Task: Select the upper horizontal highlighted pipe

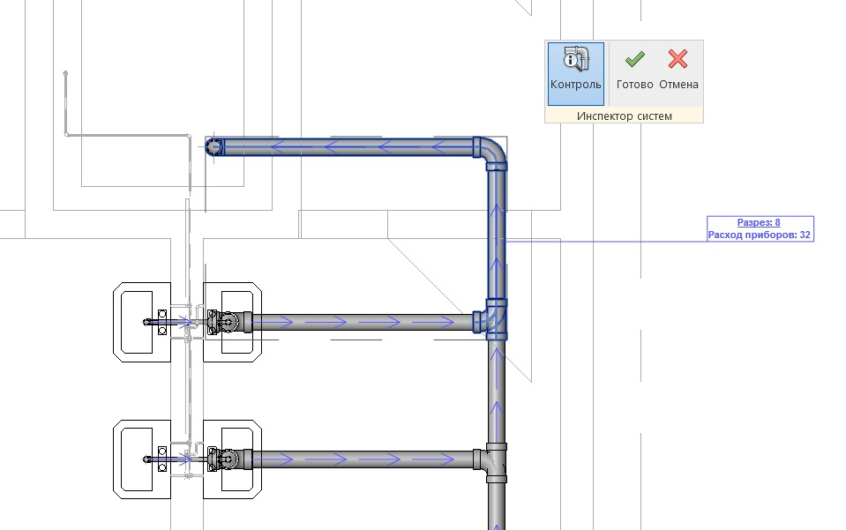Action: click(348, 146)
